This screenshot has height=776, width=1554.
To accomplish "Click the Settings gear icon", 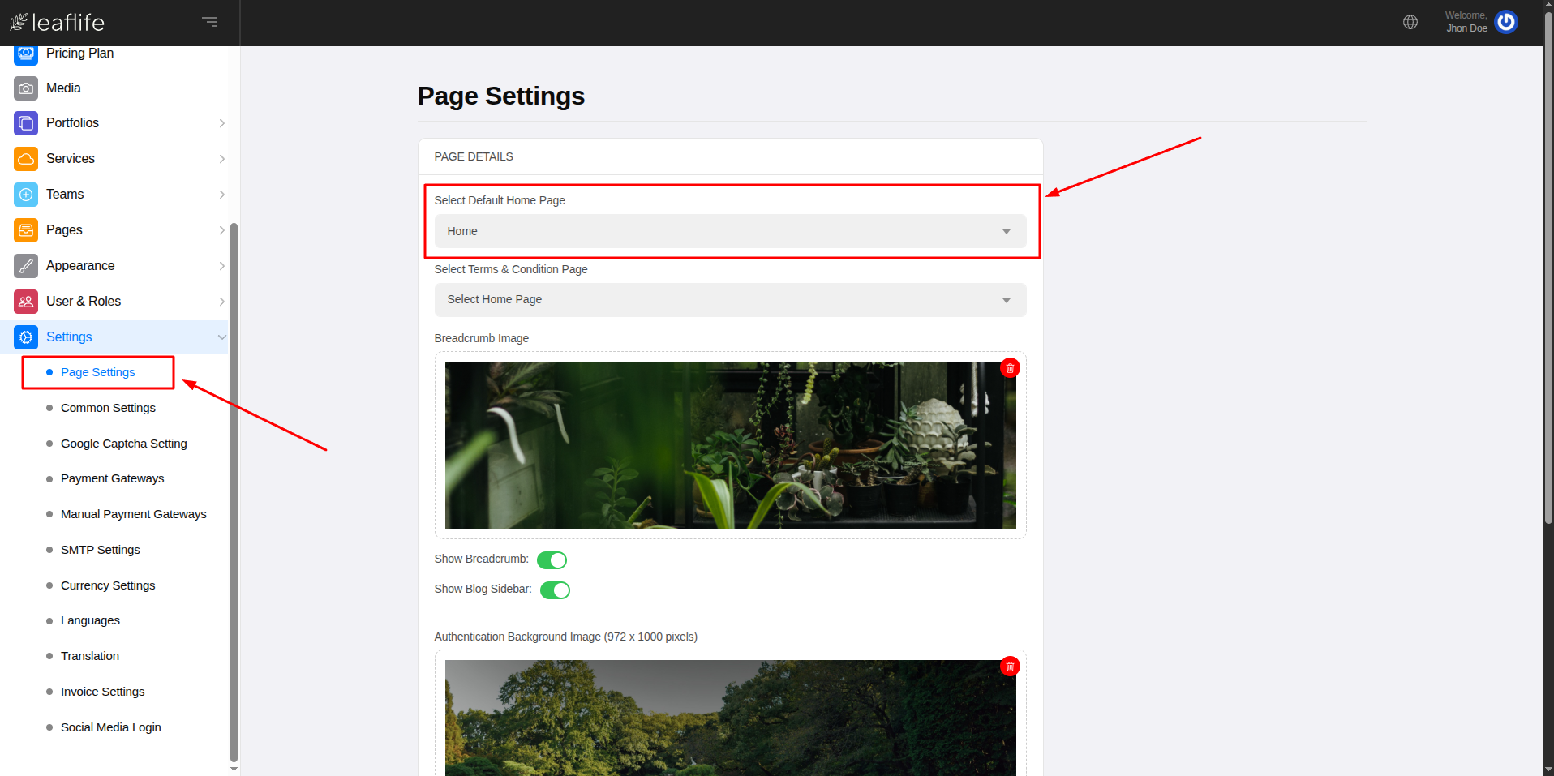I will pos(26,337).
